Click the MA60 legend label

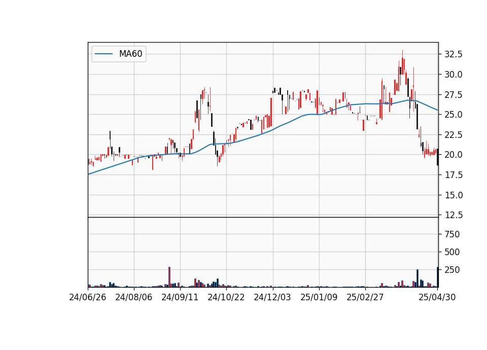point(130,54)
